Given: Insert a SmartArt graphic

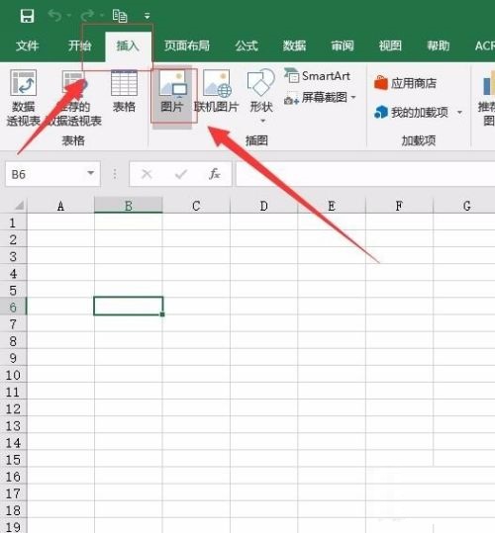Looking at the screenshot, I should (317, 76).
